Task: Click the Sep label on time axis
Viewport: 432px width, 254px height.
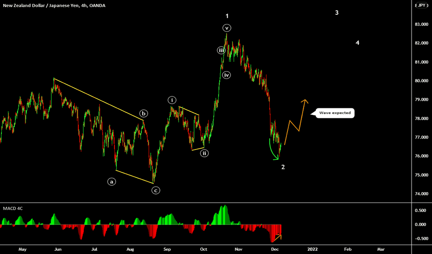Action: pyautogui.click(x=167, y=249)
